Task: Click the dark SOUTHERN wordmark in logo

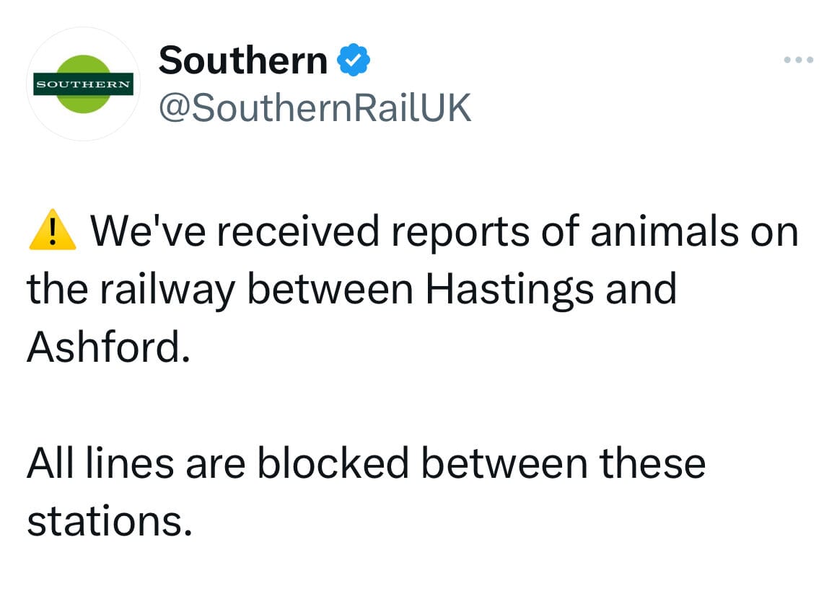Action: (83, 84)
